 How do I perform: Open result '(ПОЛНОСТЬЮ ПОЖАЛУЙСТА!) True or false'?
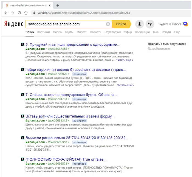click(66, 159)
